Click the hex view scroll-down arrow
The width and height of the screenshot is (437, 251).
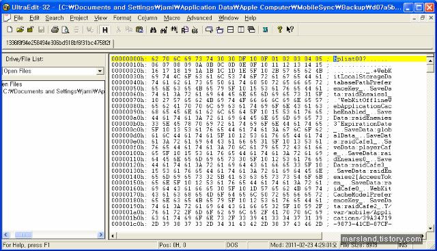click(x=430, y=229)
